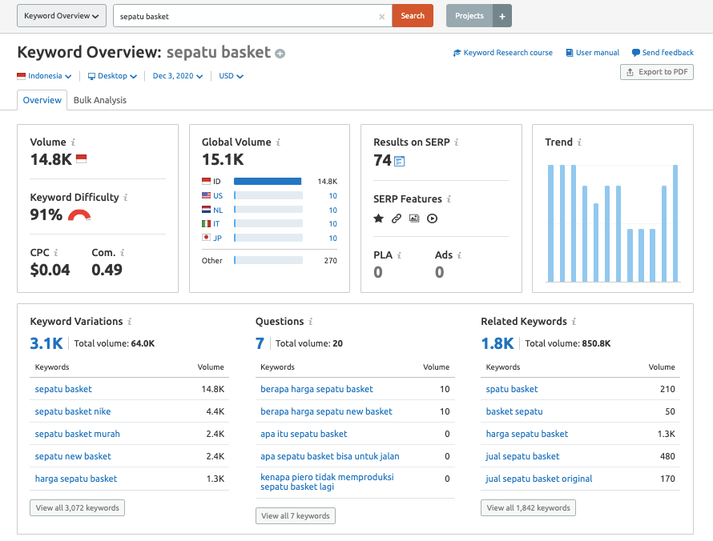Open the USD currency dropdown
The width and height of the screenshot is (713, 541).
point(231,76)
